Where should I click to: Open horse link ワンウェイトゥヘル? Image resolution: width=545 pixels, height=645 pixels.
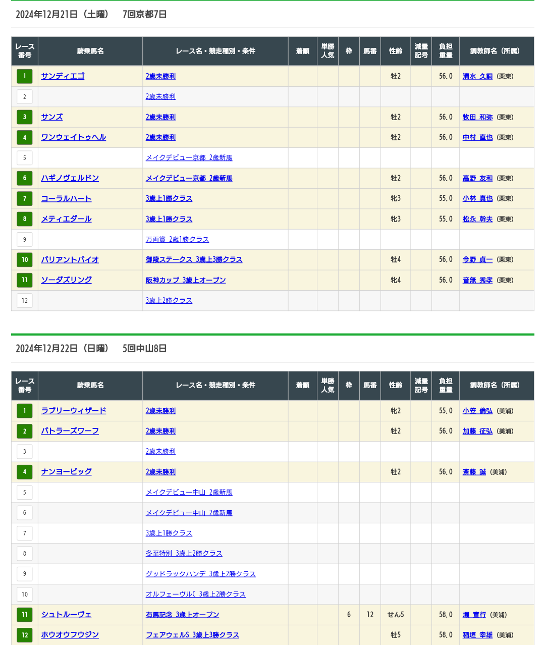click(74, 137)
